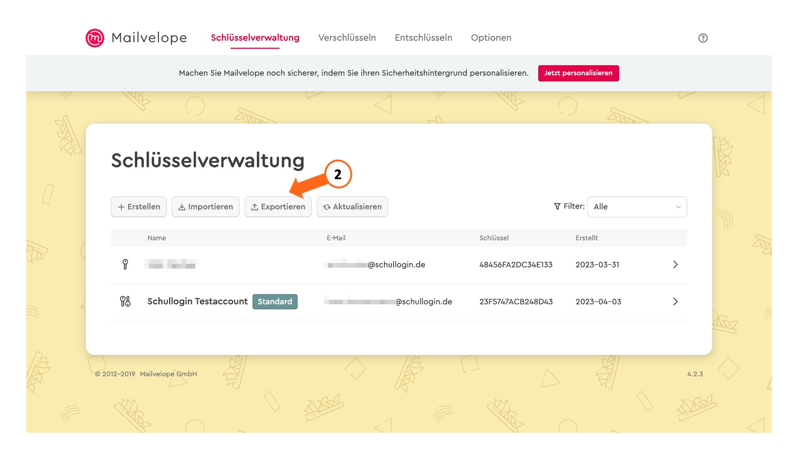
Task: Click the Mailvelope logo icon
Action: click(95, 38)
